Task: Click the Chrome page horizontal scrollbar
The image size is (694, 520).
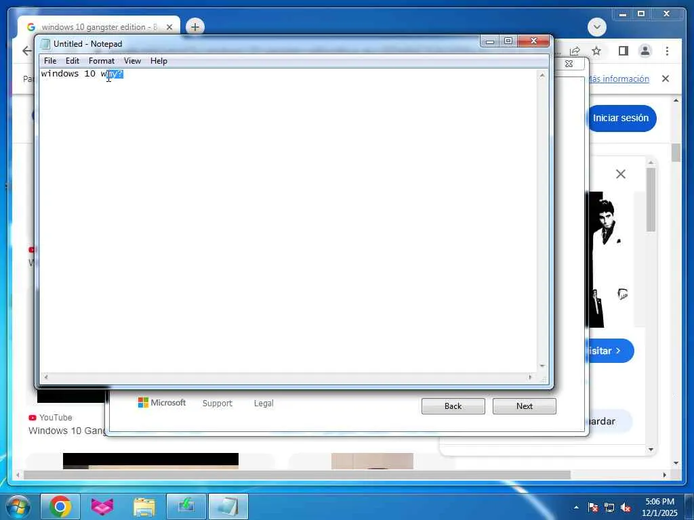Action: 297,475
